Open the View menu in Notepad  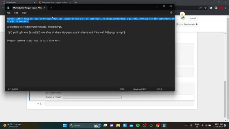[24, 13]
